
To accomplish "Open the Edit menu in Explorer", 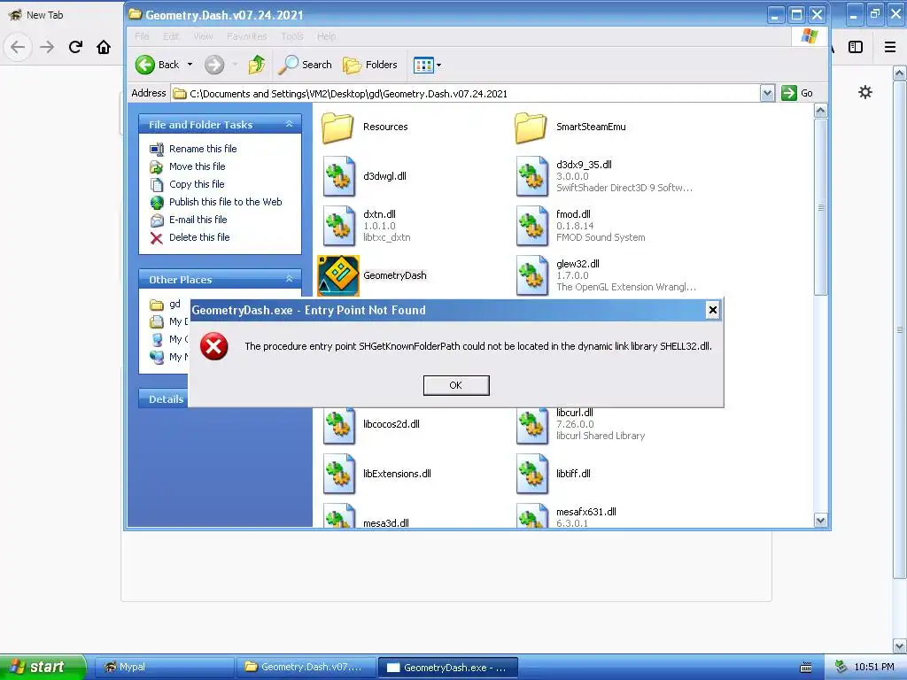I will [171, 35].
